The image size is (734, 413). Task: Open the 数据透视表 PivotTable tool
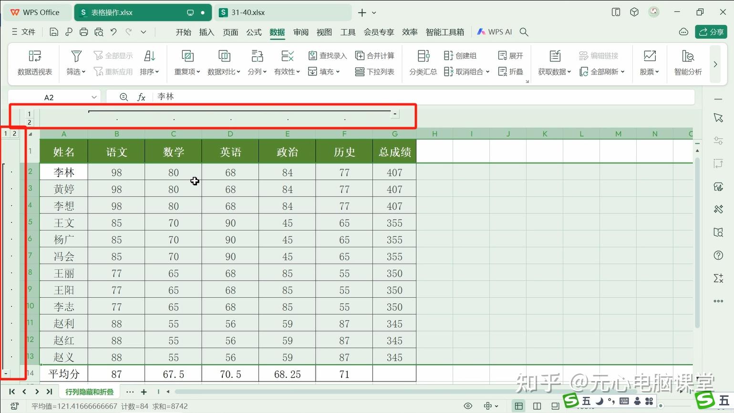(x=34, y=62)
